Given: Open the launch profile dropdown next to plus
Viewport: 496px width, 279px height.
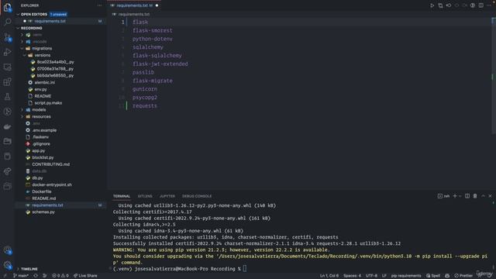Looking at the screenshot, I should [x=460, y=196].
